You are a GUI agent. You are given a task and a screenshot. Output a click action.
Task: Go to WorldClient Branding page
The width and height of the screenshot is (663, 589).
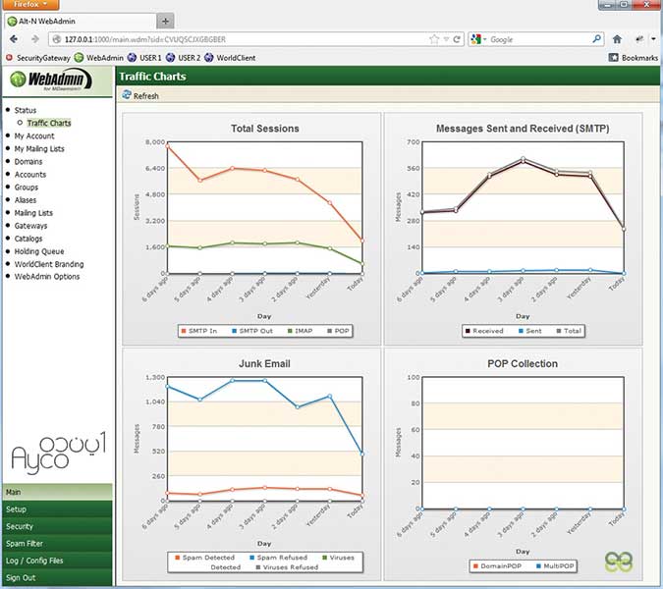(49, 264)
